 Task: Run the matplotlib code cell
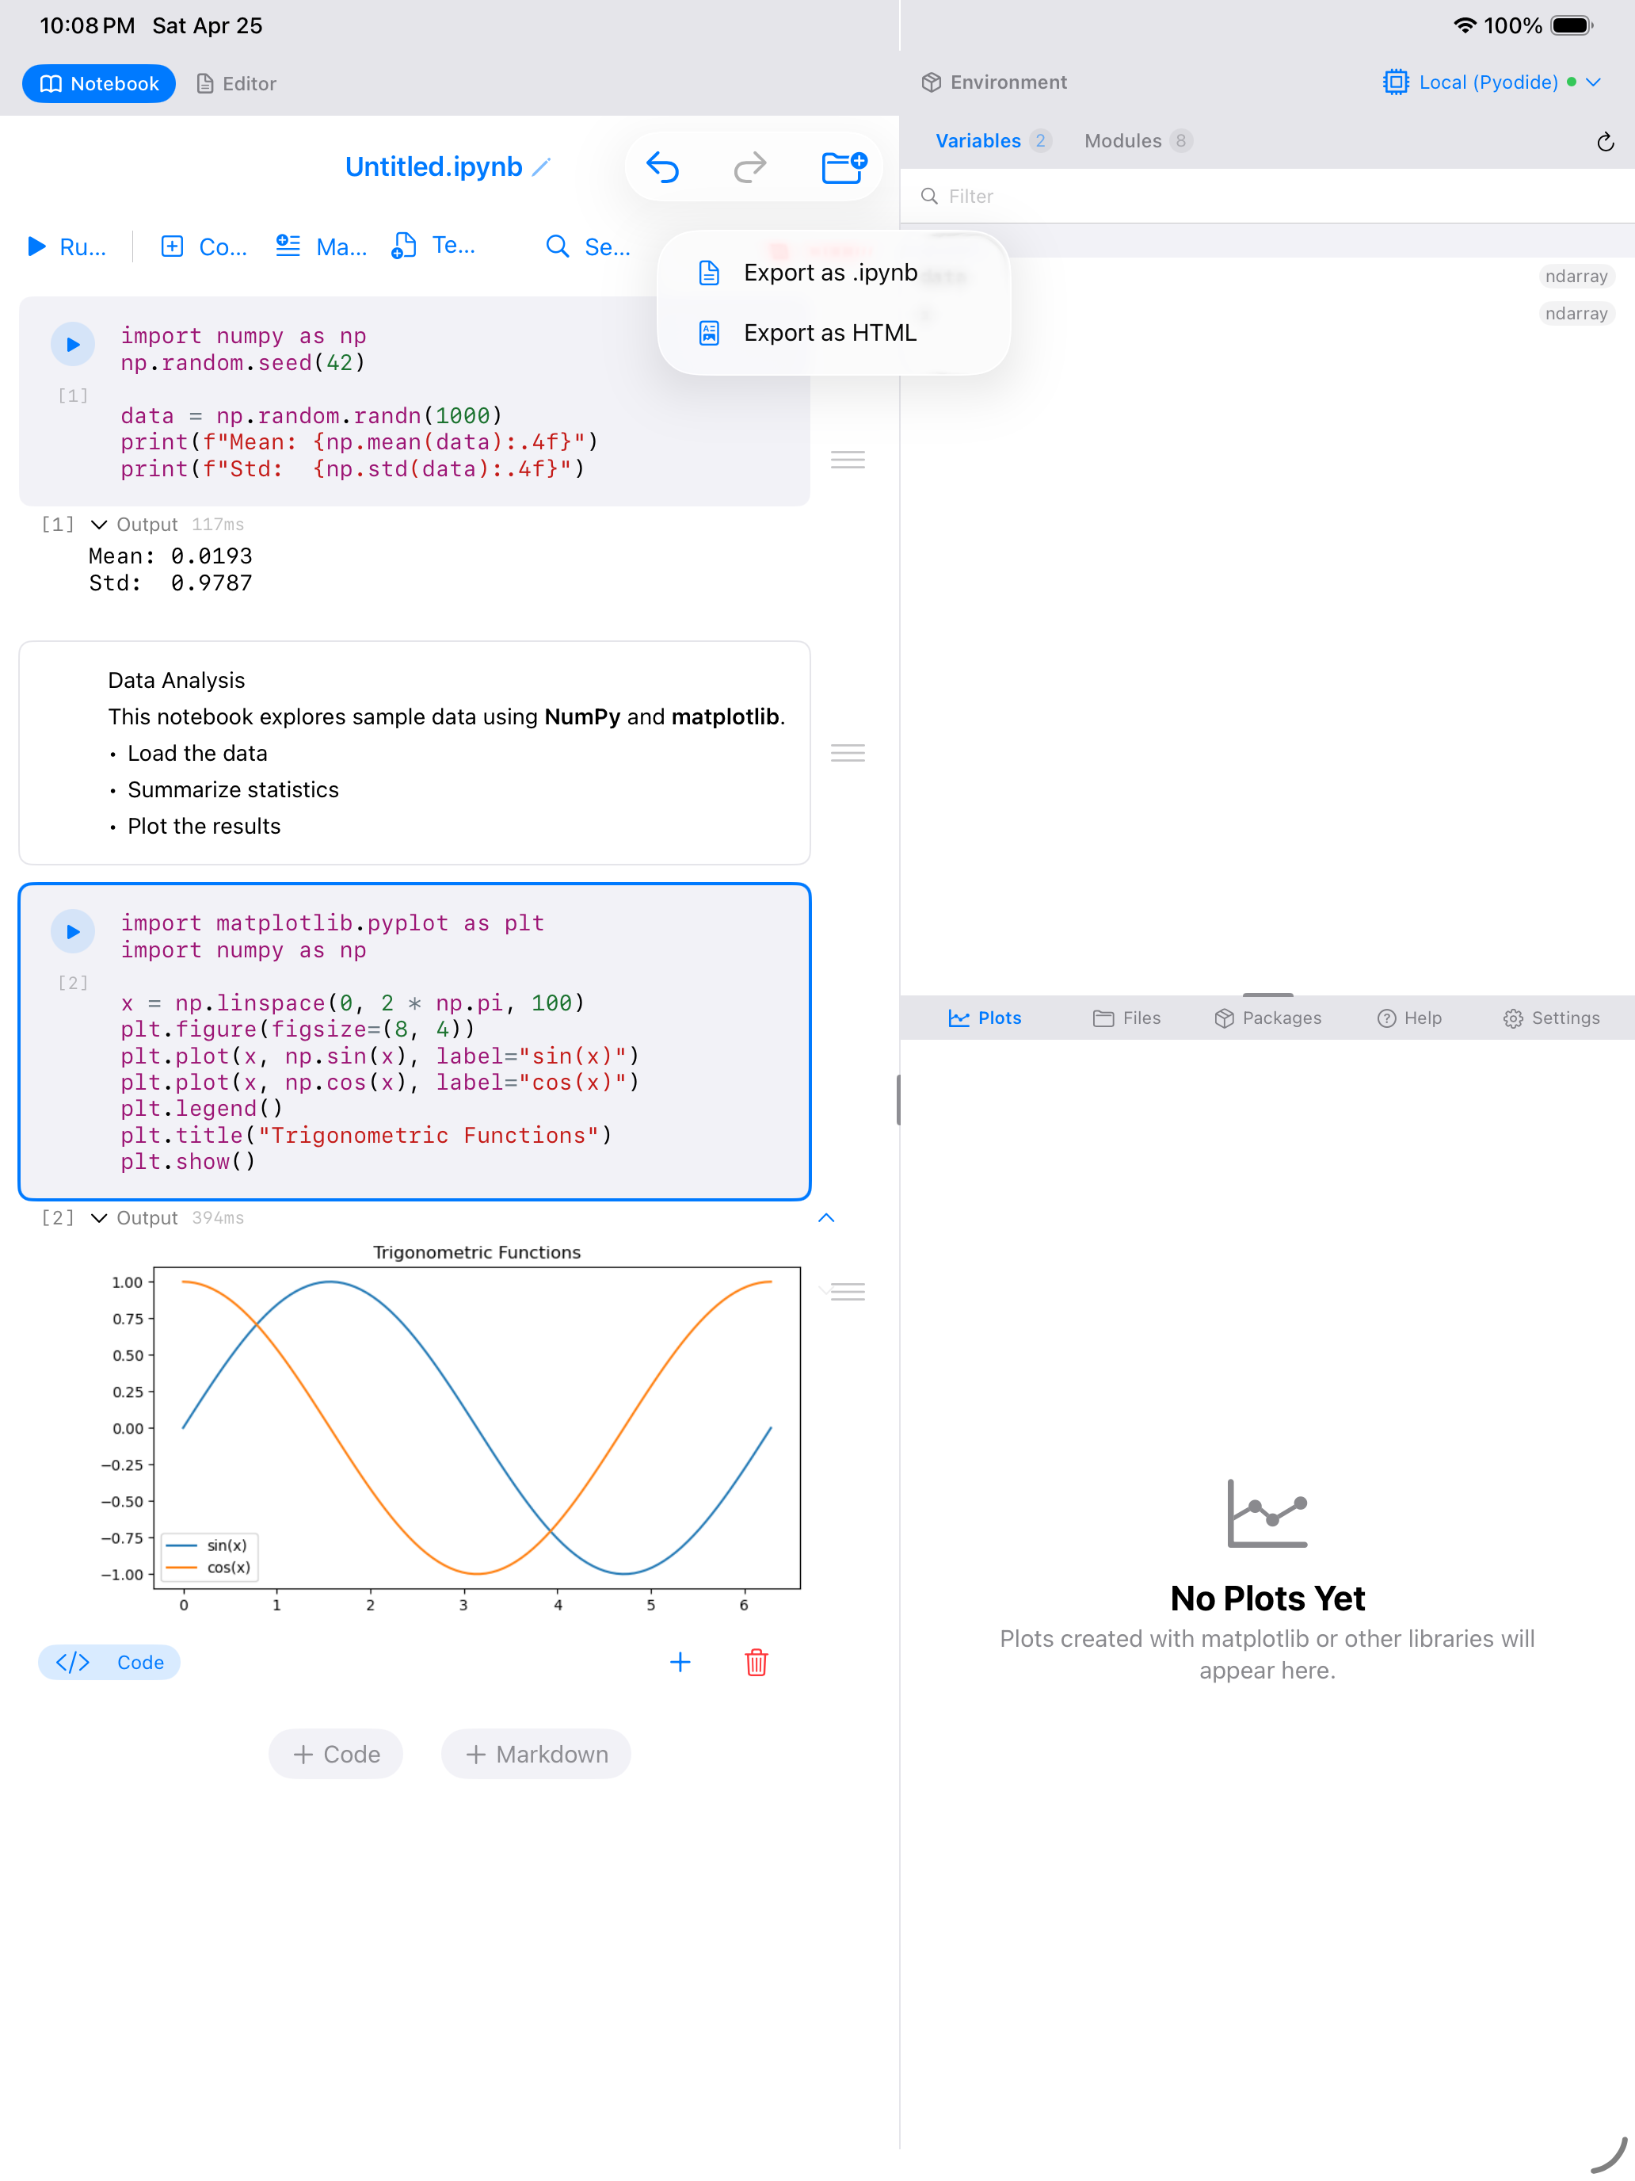click(73, 932)
